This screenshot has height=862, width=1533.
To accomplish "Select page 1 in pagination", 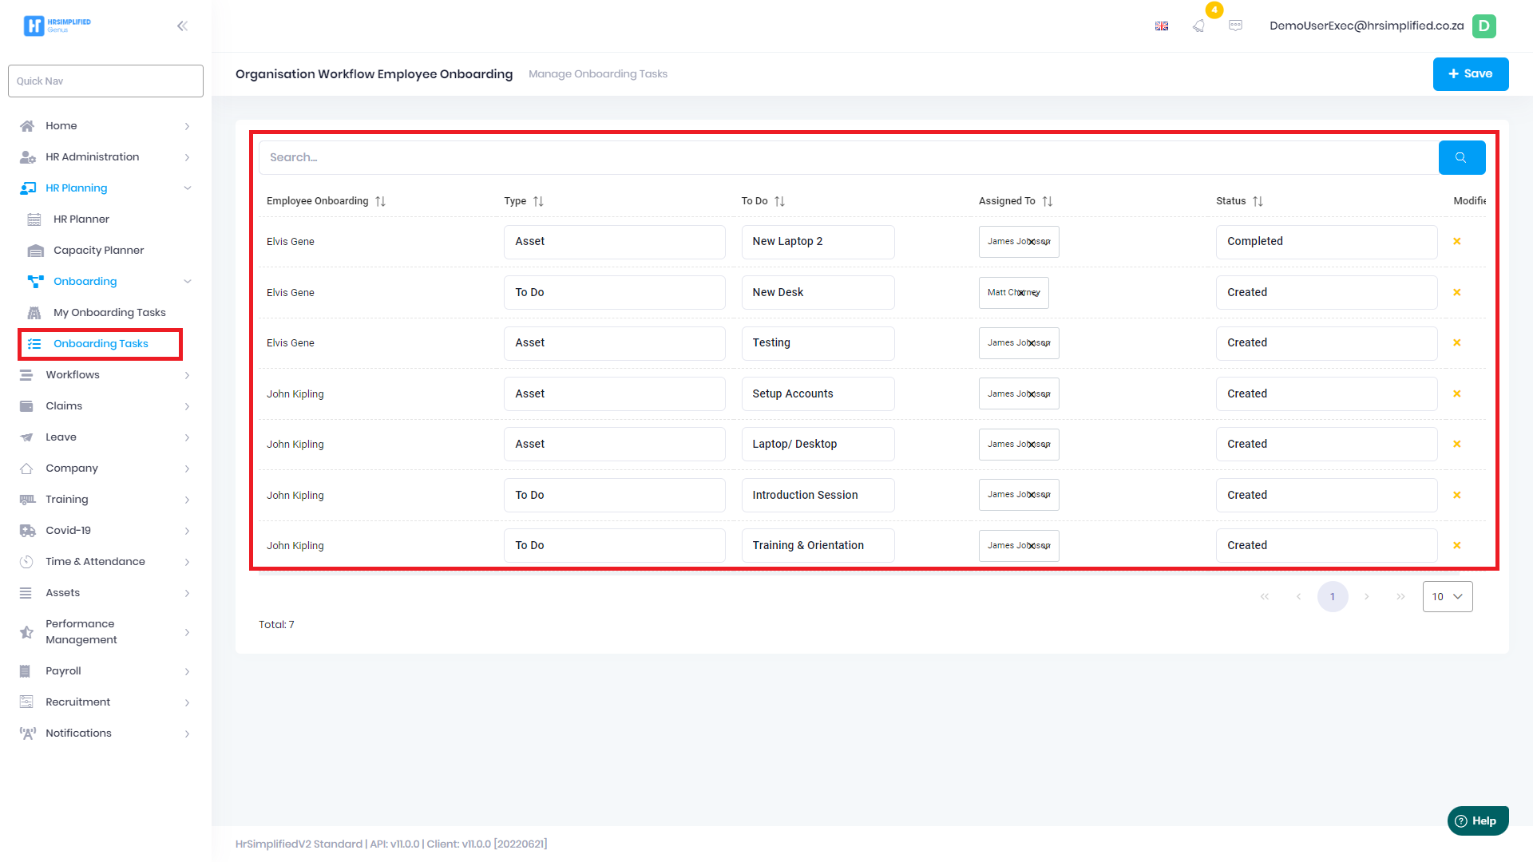I will [1332, 596].
